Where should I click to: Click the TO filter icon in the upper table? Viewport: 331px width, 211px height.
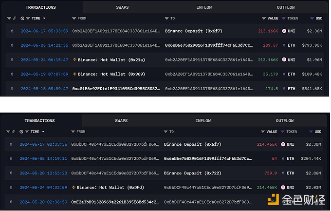coord(166,19)
